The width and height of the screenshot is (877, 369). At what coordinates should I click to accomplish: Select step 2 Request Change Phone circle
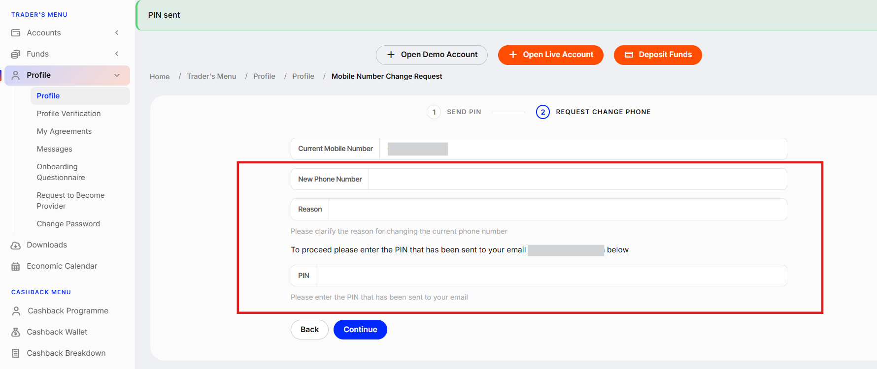(543, 112)
